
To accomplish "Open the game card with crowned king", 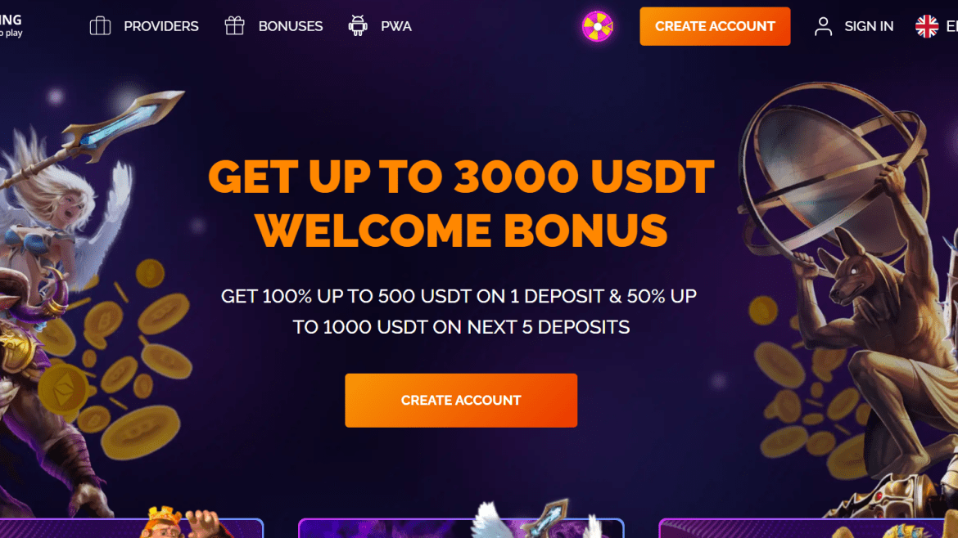I will click(x=131, y=527).
